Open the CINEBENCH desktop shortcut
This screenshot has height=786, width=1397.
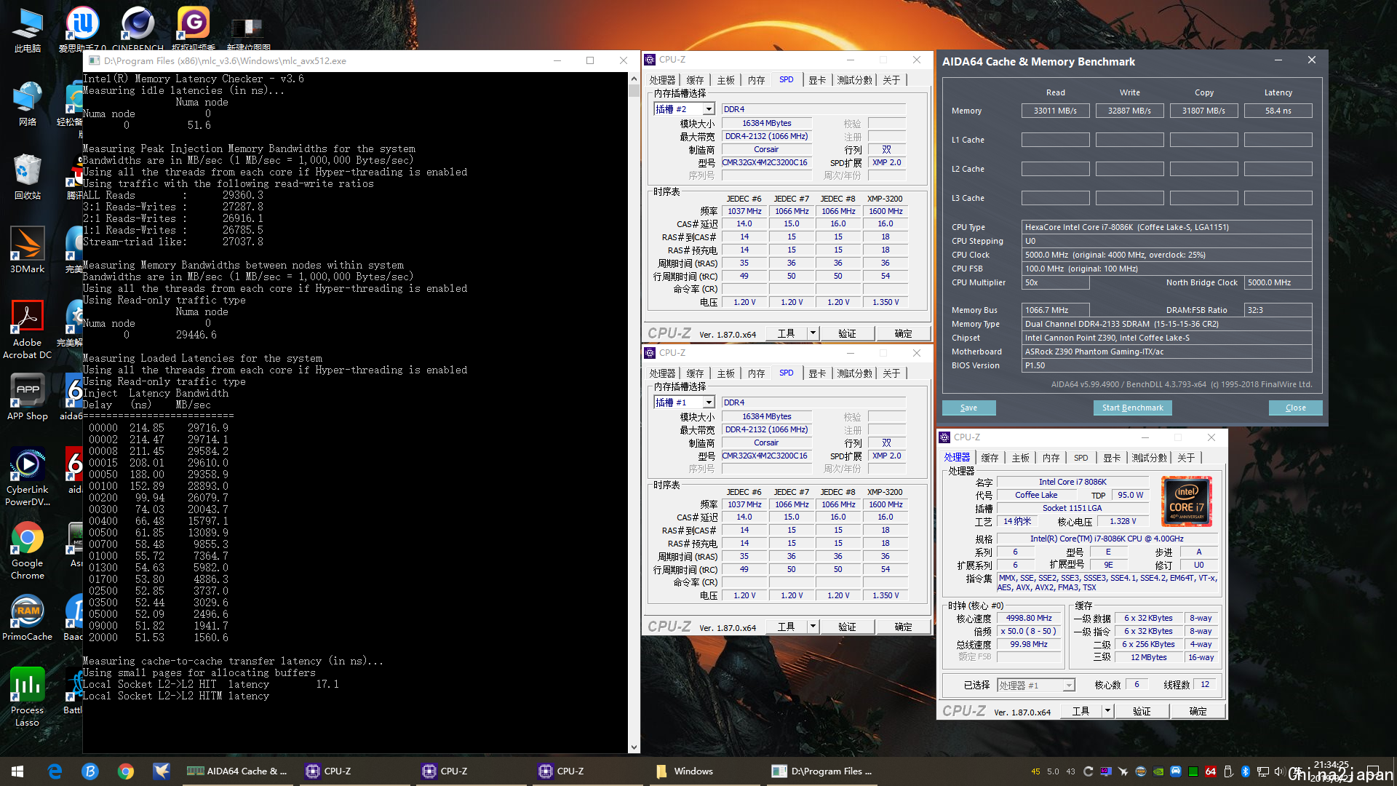[138, 29]
